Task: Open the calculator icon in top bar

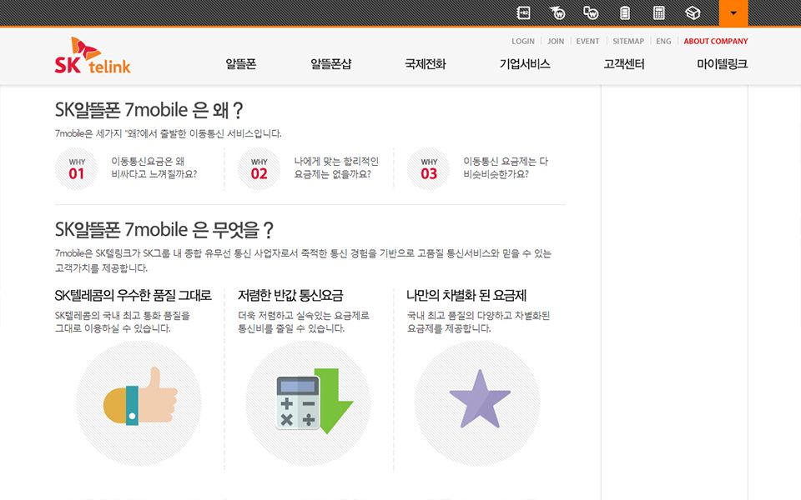Action: (x=658, y=12)
